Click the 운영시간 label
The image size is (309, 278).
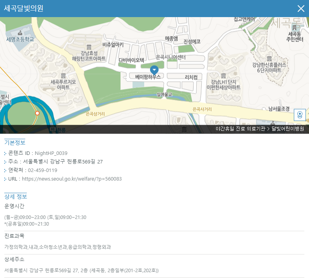coord(14,206)
